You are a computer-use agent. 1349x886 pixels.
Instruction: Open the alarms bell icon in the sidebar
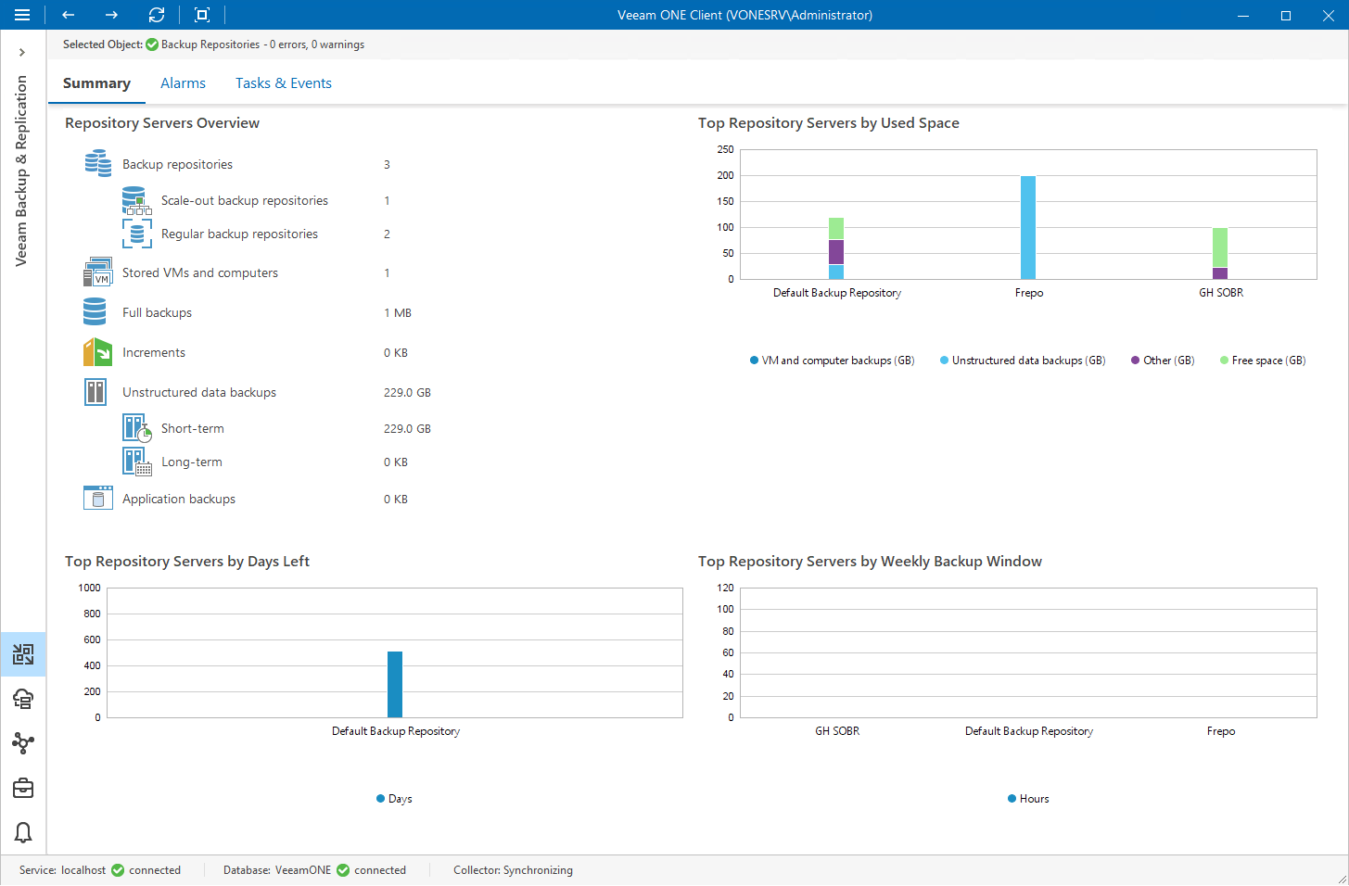pyautogui.click(x=22, y=832)
